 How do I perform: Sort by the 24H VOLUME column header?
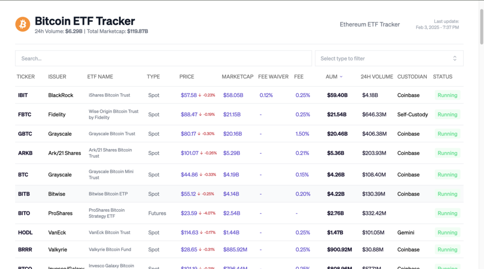(x=377, y=77)
